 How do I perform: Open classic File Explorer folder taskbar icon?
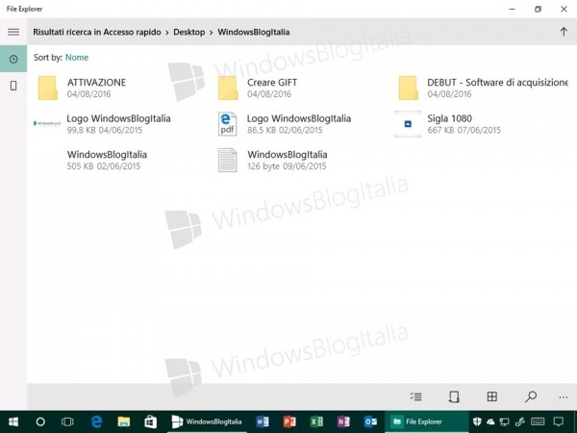point(124,421)
